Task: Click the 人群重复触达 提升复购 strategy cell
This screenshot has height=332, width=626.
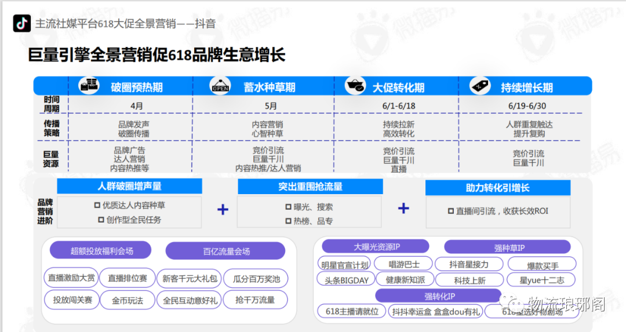Action: click(x=529, y=129)
